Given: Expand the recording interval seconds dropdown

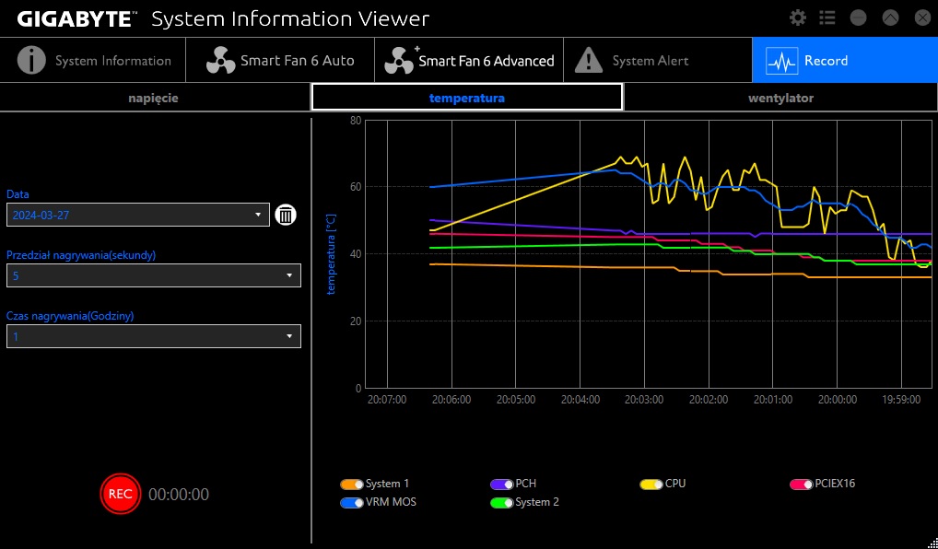Looking at the screenshot, I should click(x=154, y=275).
